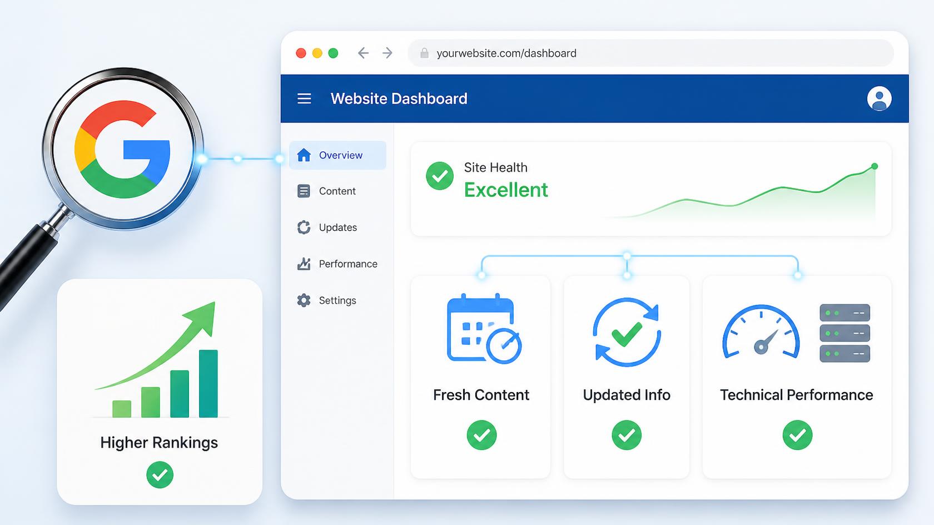The height and width of the screenshot is (525, 934).
Task: Click the refresh icon beside Updates
Action: tap(304, 227)
